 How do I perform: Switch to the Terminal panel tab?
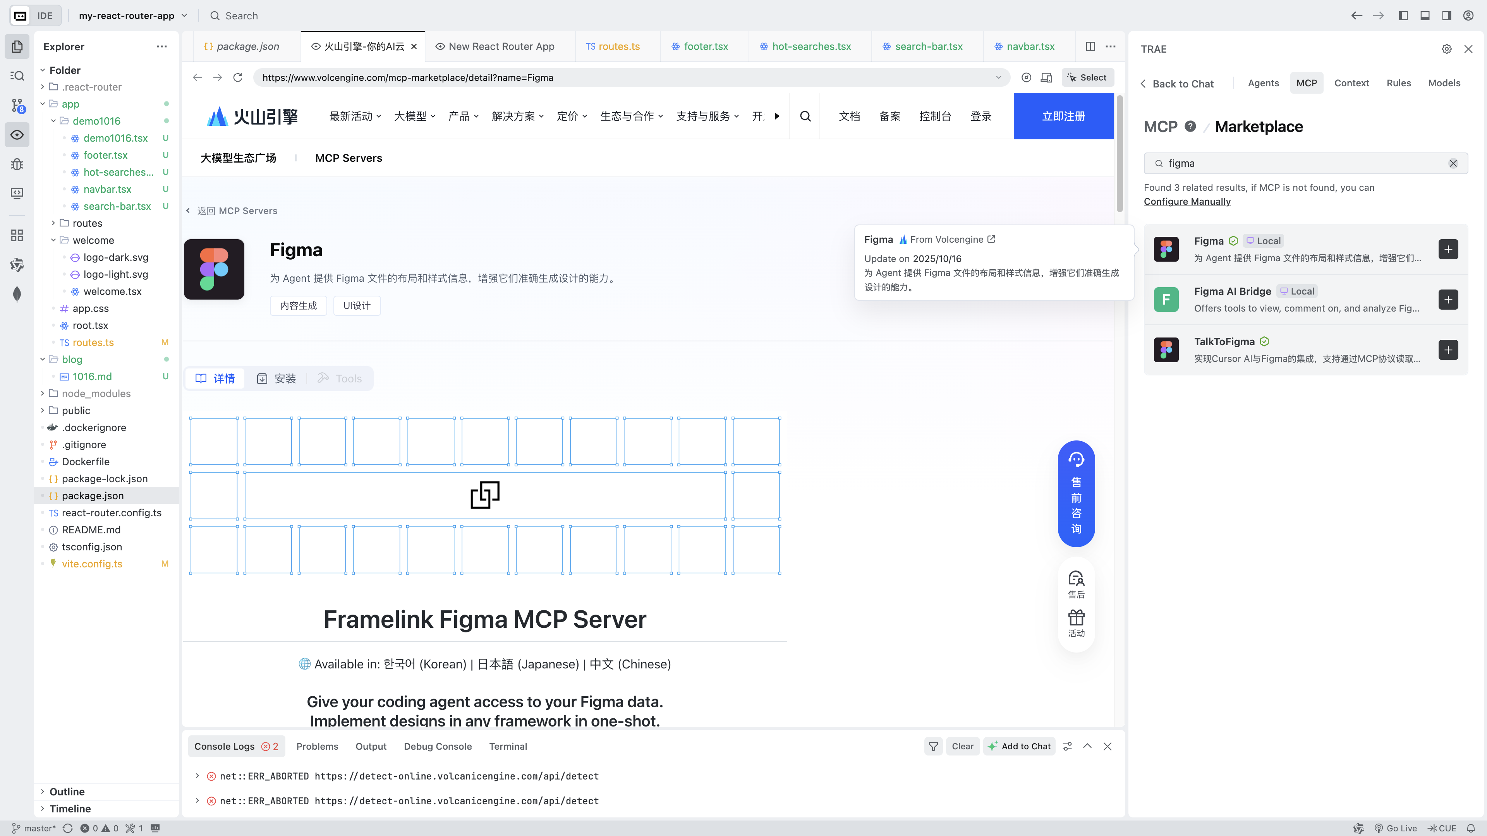pos(507,746)
